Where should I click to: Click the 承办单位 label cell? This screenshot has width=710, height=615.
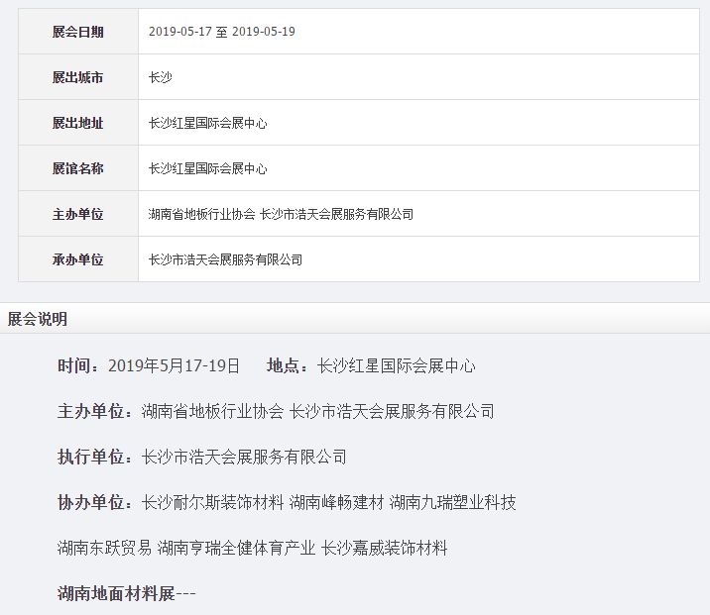[x=78, y=259]
